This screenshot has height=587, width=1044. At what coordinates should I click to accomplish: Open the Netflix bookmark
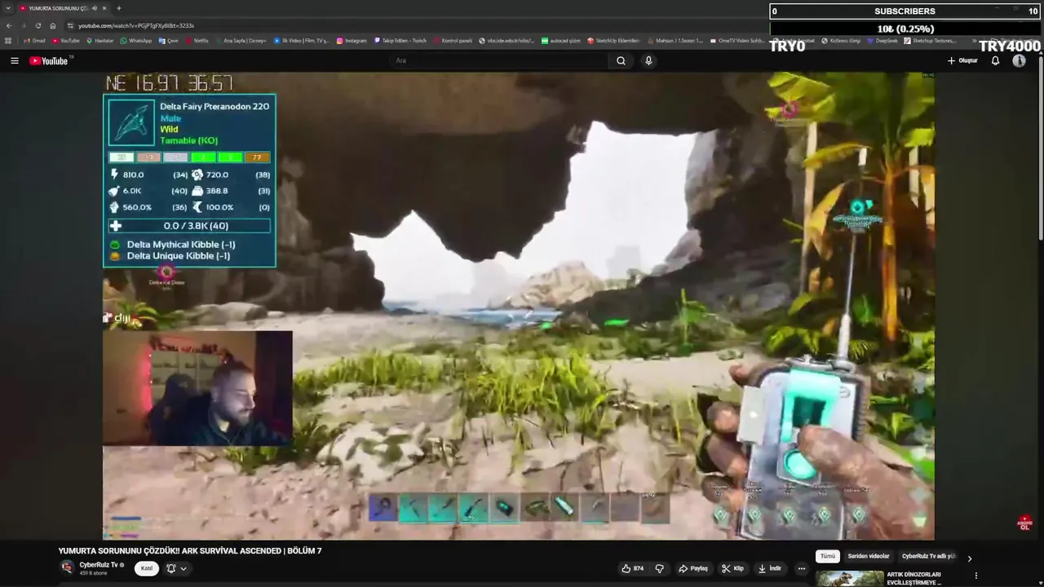tap(197, 40)
